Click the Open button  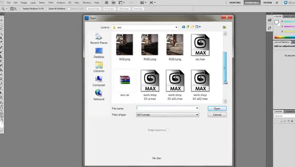(217, 109)
